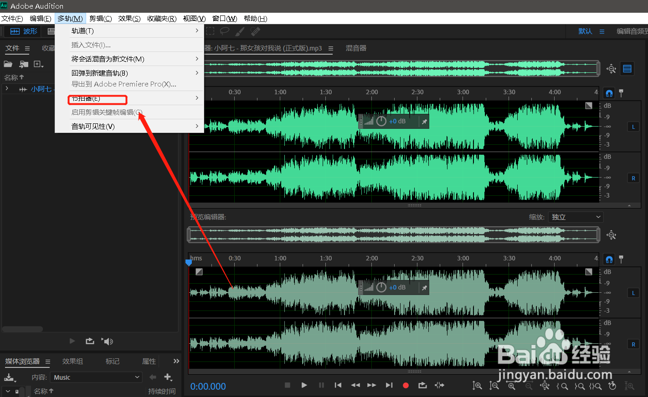Screen dimensions: 648x397
Task: Toggle headphone snapping icon above top editor
Action: pos(609,93)
